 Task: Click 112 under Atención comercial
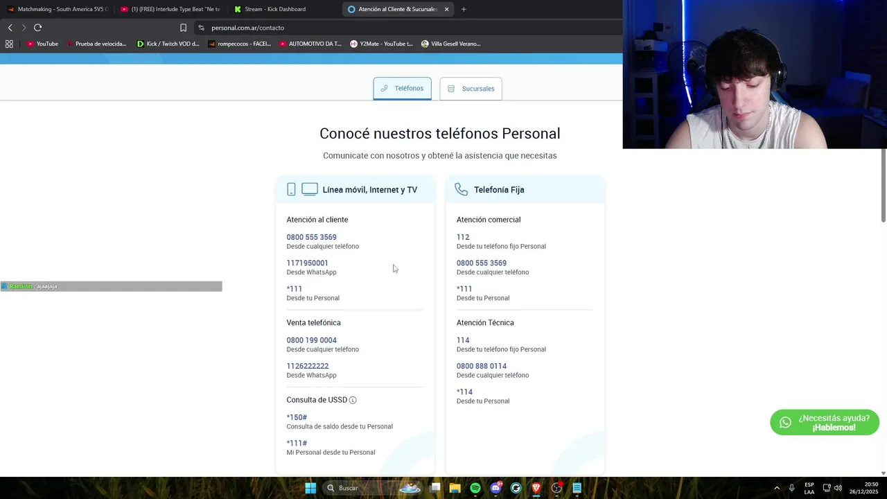(x=463, y=237)
